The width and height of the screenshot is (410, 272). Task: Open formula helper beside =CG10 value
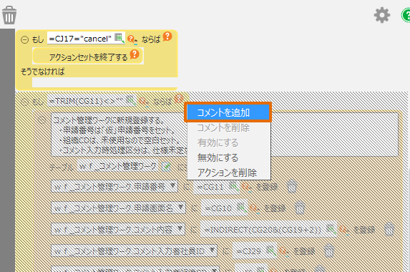(255, 209)
